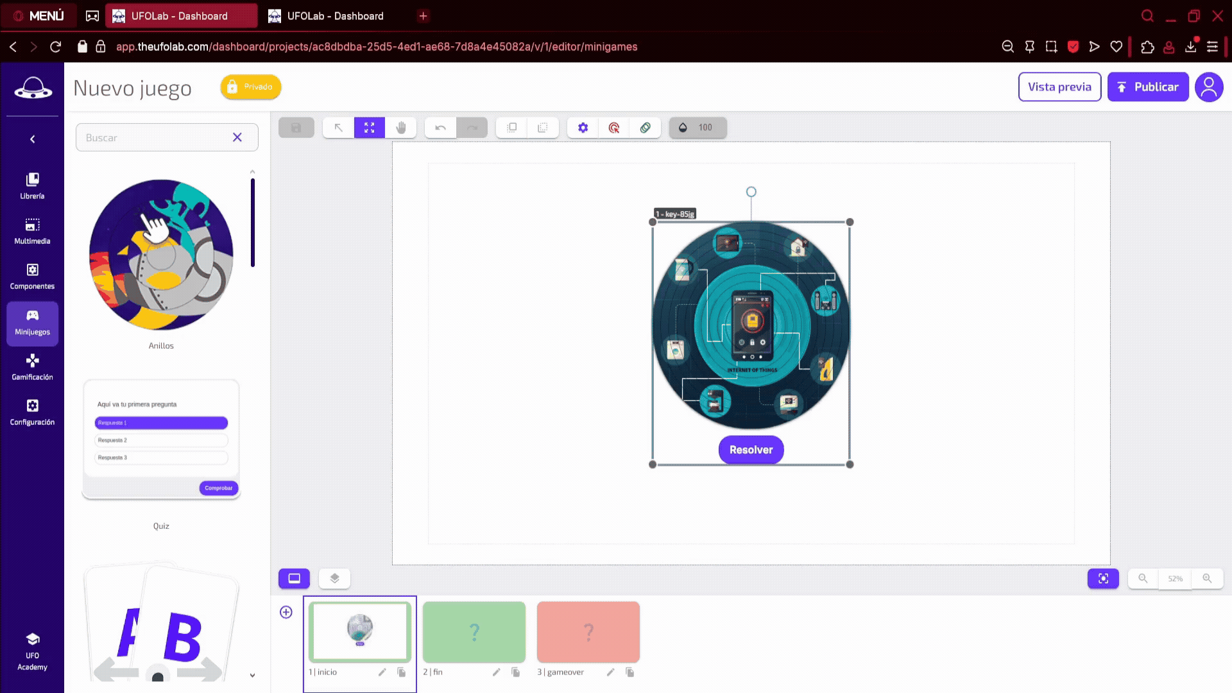
Task: Click the red target actions icon
Action: (x=614, y=128)
